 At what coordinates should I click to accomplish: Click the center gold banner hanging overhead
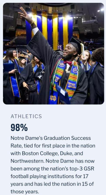pos(55,33)
